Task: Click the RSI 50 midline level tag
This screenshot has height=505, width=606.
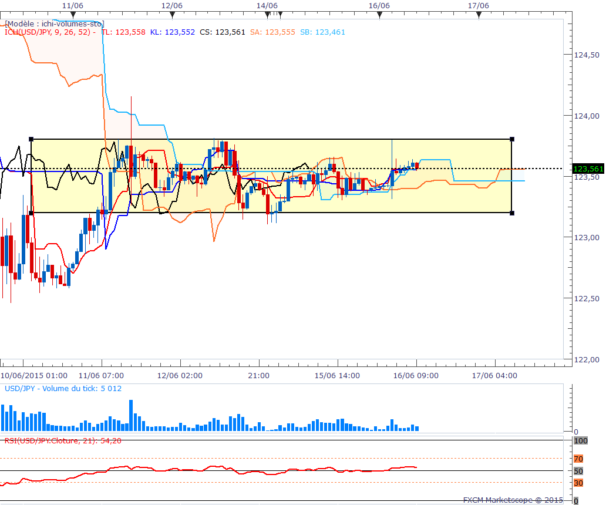Action: coord(578,471)
